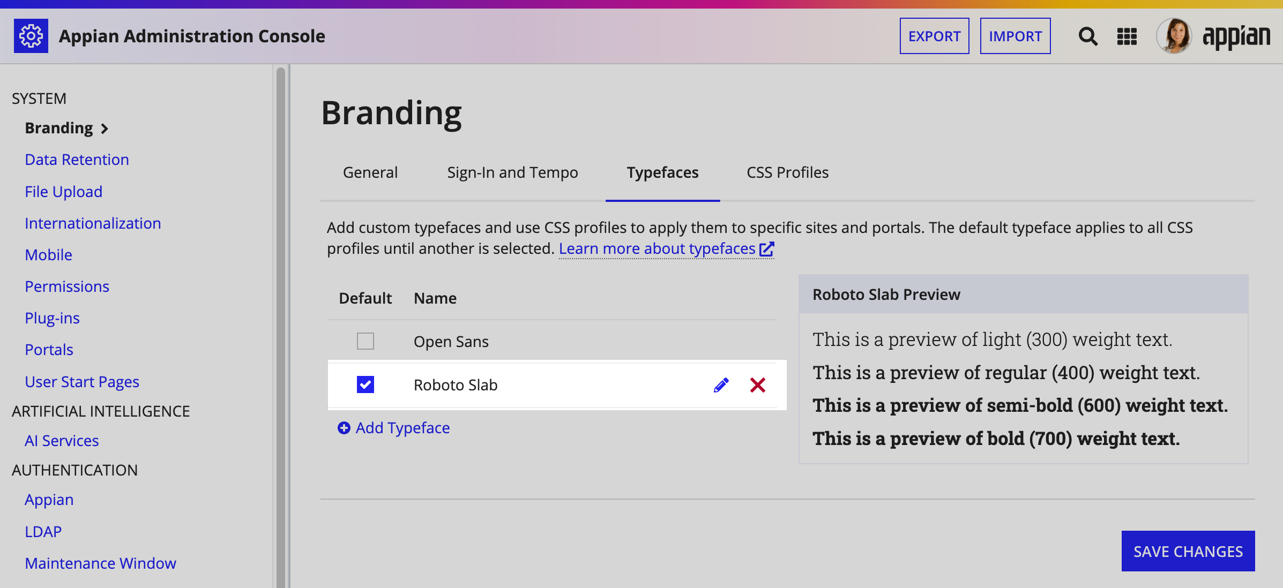This screenshot has width=1283, height=588.
Task: Go to Internationalization page
Action: 93,223
